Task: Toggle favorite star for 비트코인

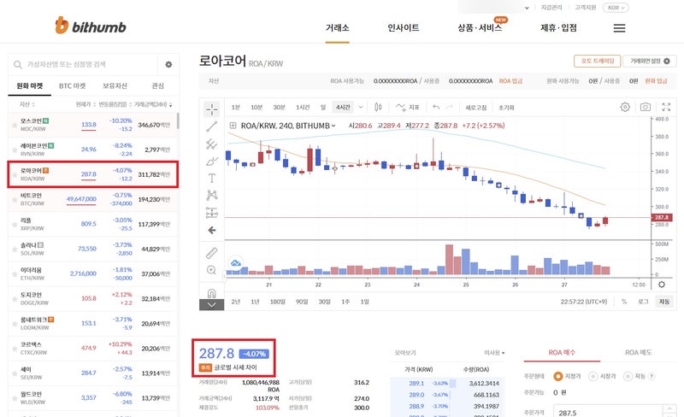Action: [15, 199]
